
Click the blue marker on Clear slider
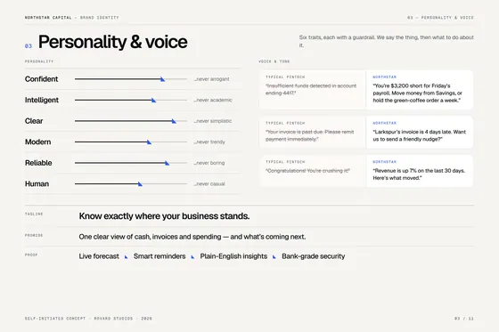click(174, 121)
